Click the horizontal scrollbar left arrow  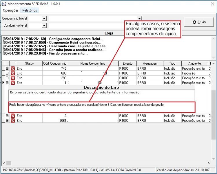(x=4, y=163)
